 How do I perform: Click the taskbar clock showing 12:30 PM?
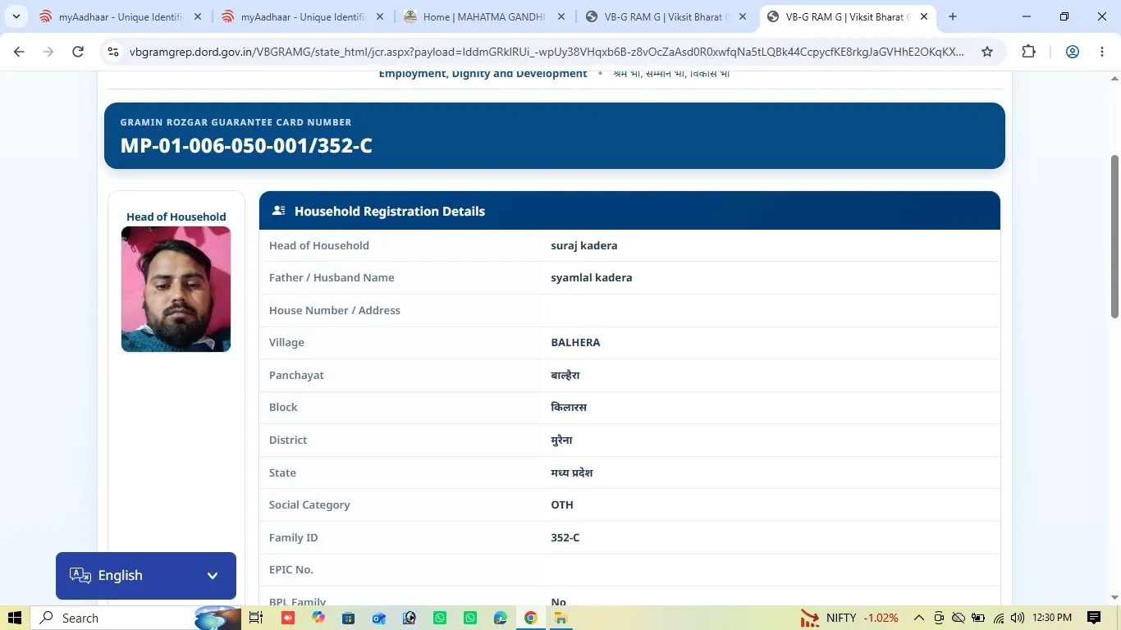point(1052,618)
